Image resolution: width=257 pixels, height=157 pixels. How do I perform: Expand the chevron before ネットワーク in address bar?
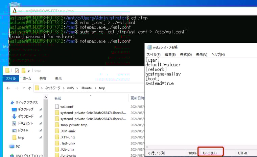[42, 88]
